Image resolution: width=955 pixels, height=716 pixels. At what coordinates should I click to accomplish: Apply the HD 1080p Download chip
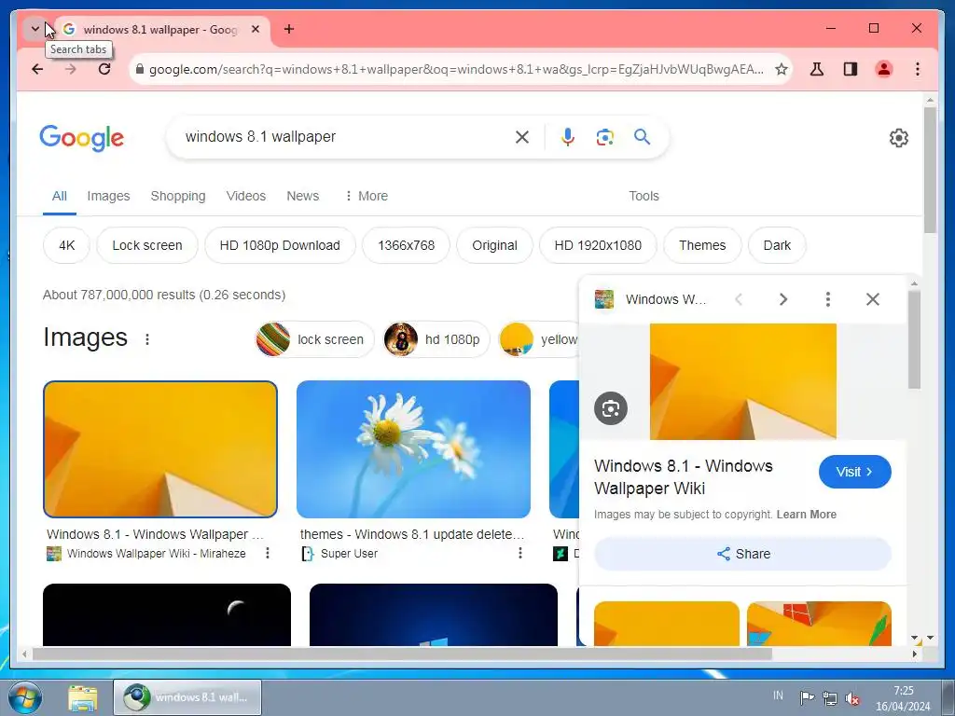point(280,245)
